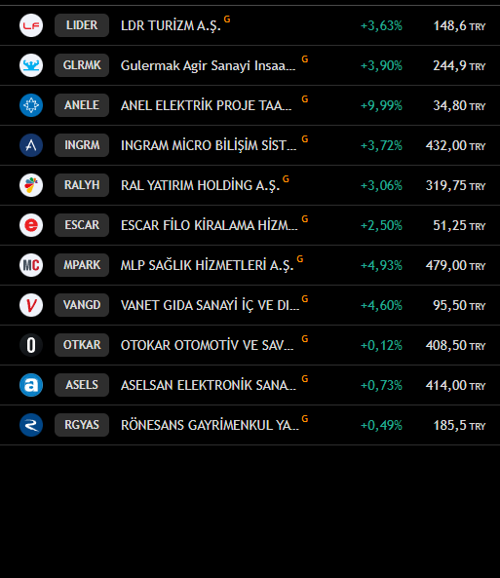The width and height of the screenshot is (500, 578).
Task: Click the +3,63% change value
Action: (x=381, y=25)
